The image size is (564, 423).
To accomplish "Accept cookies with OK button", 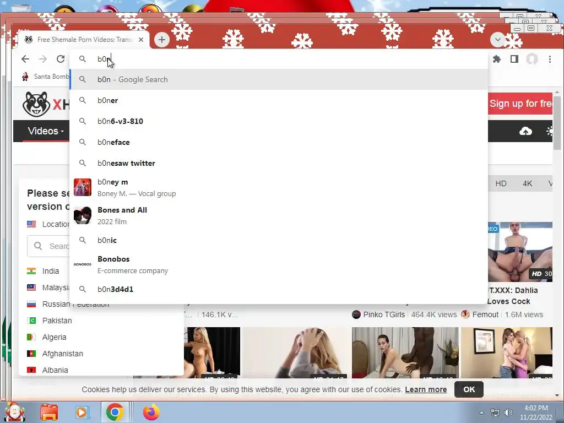I will (x=469, y=389).
